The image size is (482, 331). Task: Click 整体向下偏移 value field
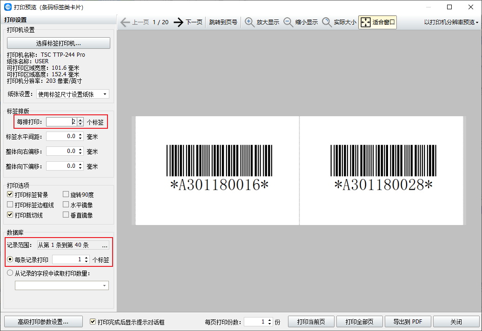(62, 166)
